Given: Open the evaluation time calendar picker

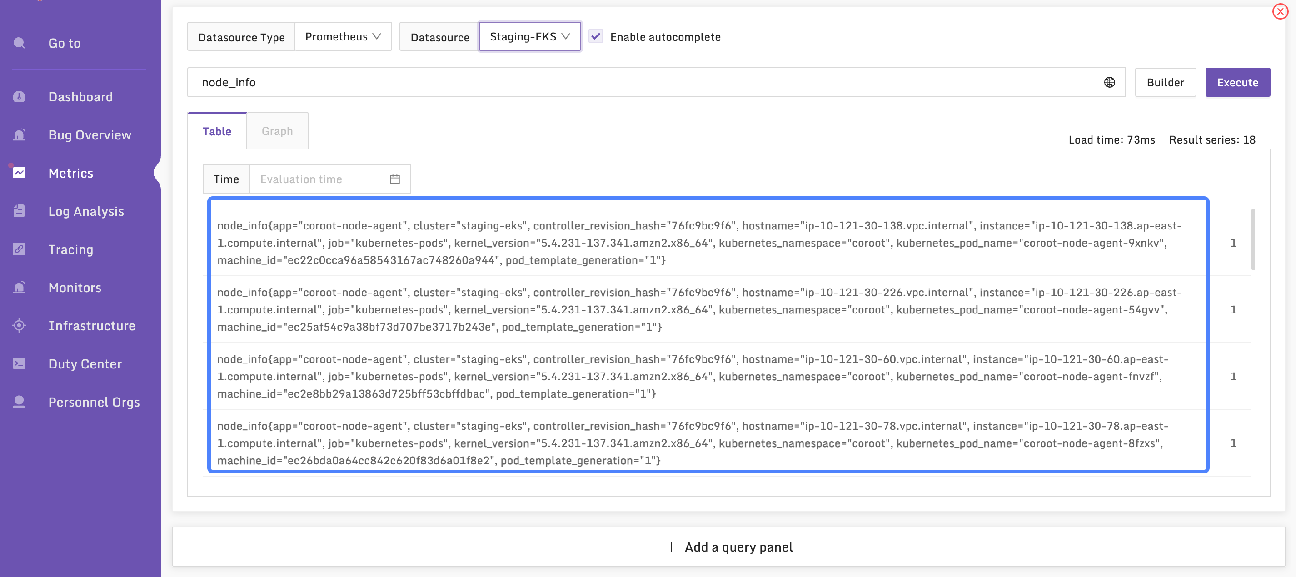Looking at the screenshot, I should tap(394, 179).
